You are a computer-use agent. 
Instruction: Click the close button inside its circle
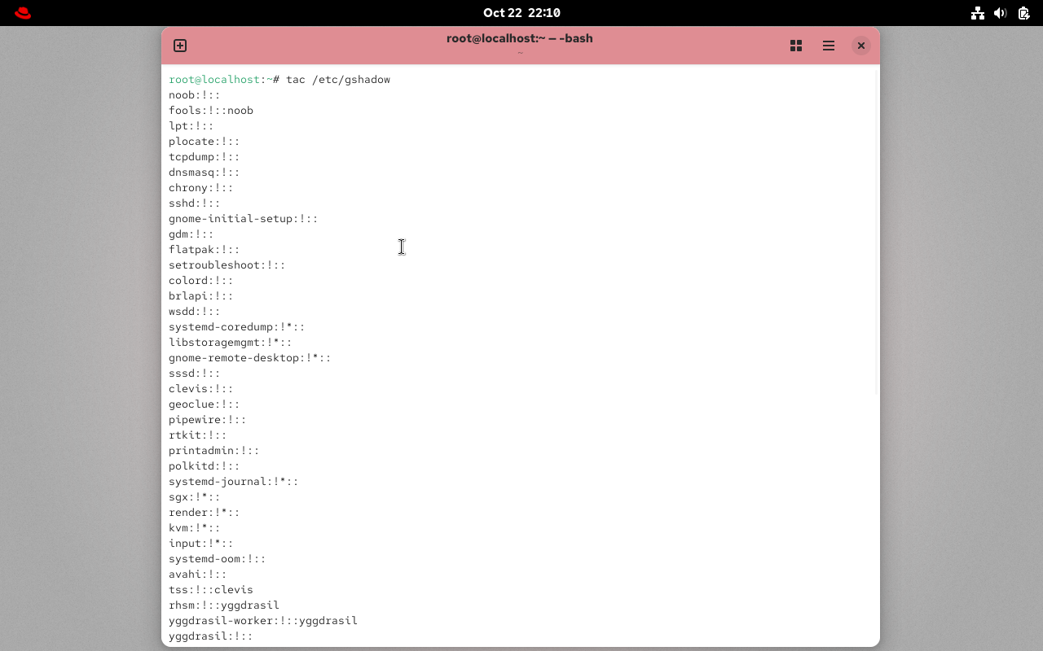(861, 46)
